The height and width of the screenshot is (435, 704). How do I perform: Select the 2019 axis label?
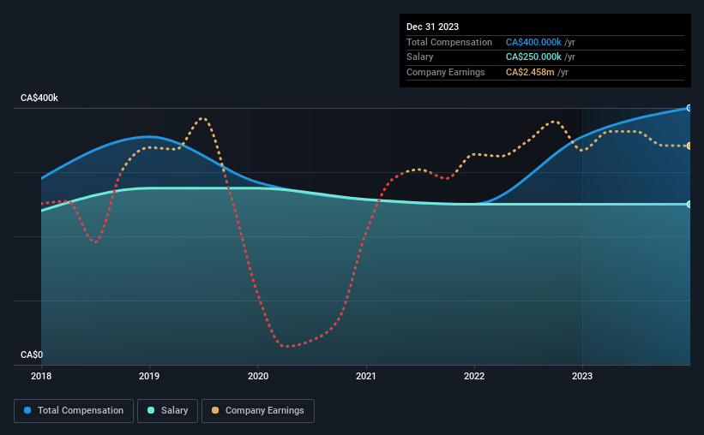149,376
